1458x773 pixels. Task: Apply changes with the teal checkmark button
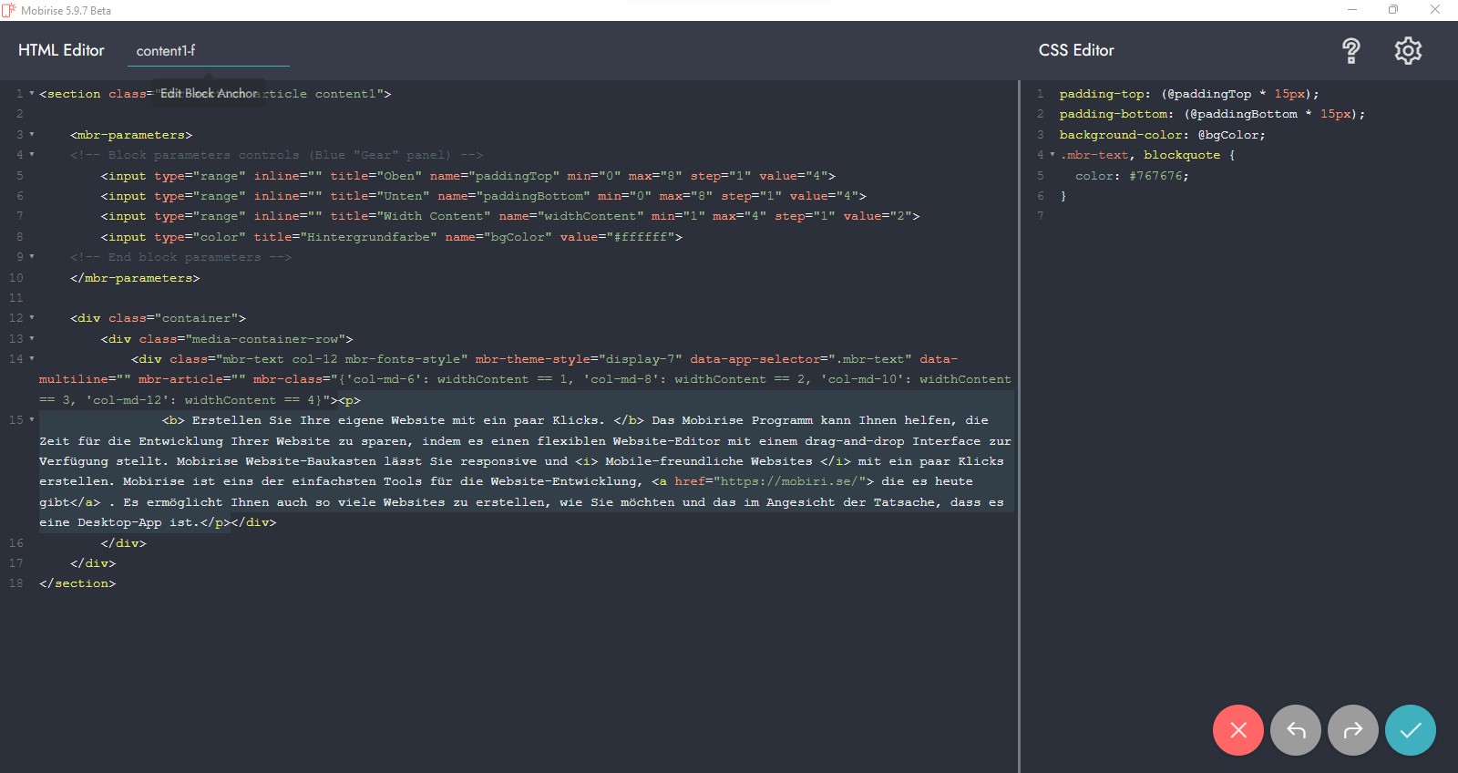click(1410, 730)
